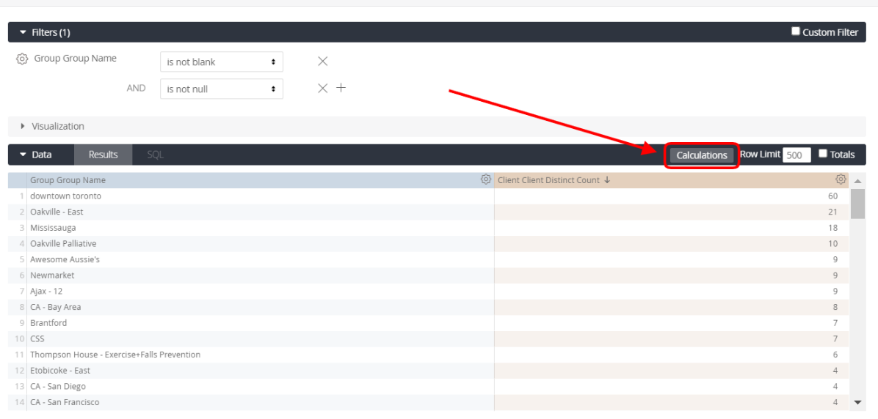Remove the 'is not null' filter condition
The image size is (878, 419).
(x=322, y=88)
